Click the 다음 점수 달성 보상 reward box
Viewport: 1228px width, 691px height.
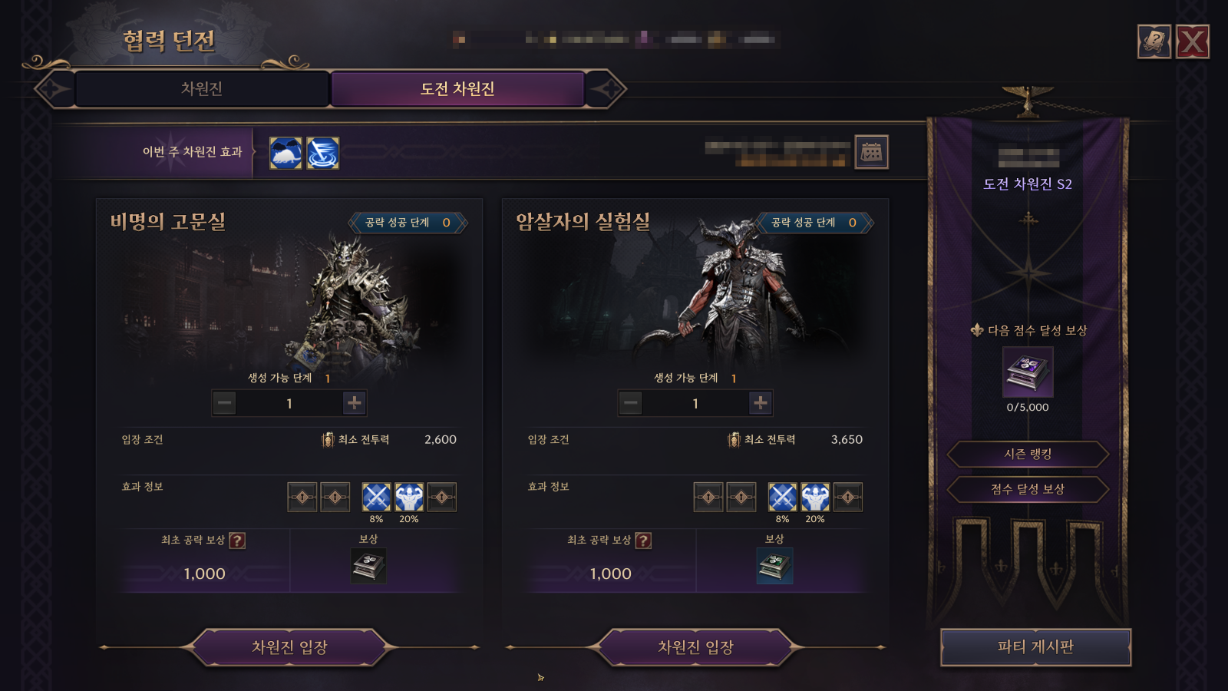[1028, 372]
